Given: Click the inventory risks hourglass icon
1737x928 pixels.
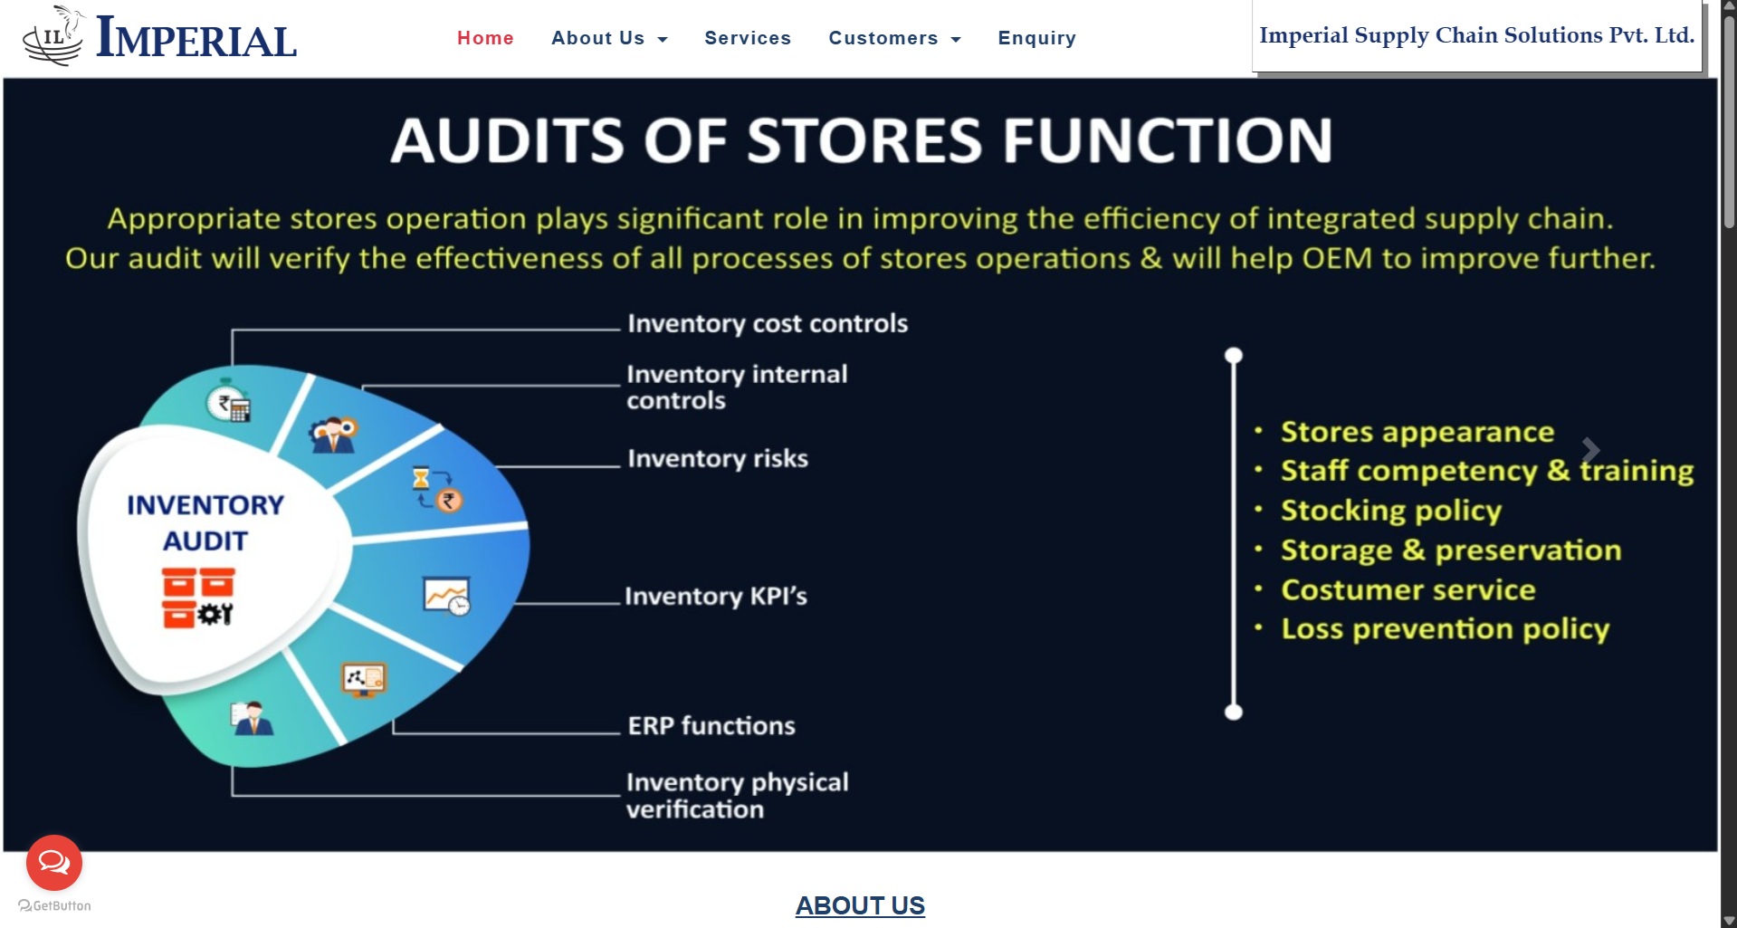Looking at the screenshot, I should pos(437,488).
